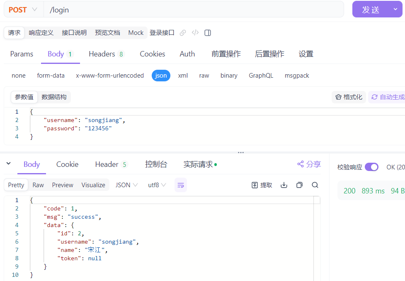Viewport: 405px width, 281px height.
Task: Select the Preview response view
Action: pyautogui.click(x=63, y=185)
